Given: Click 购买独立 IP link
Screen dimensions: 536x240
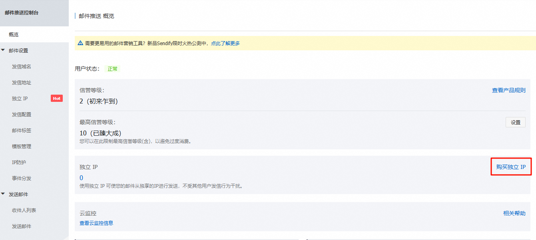Looking at the screenshot, I should tap(511, 167).
